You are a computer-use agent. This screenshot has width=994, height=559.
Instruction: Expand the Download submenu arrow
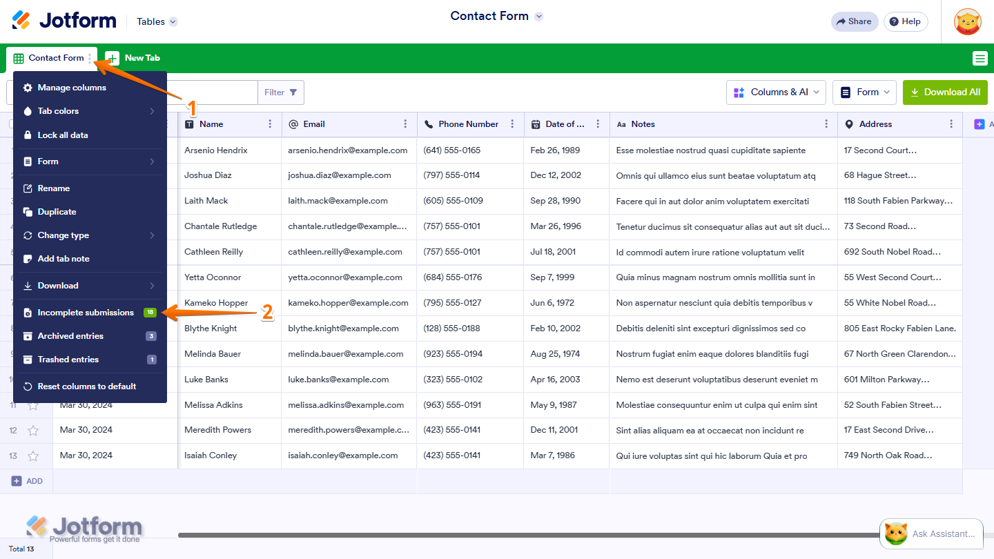(152, 286)
